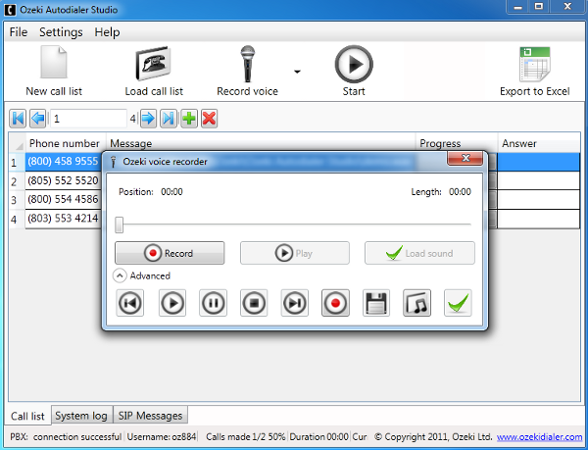Image resolution: width=588 pixels, height=450 pixels.
Task: Click the Export to Excel icon
Action: point(534,65)
